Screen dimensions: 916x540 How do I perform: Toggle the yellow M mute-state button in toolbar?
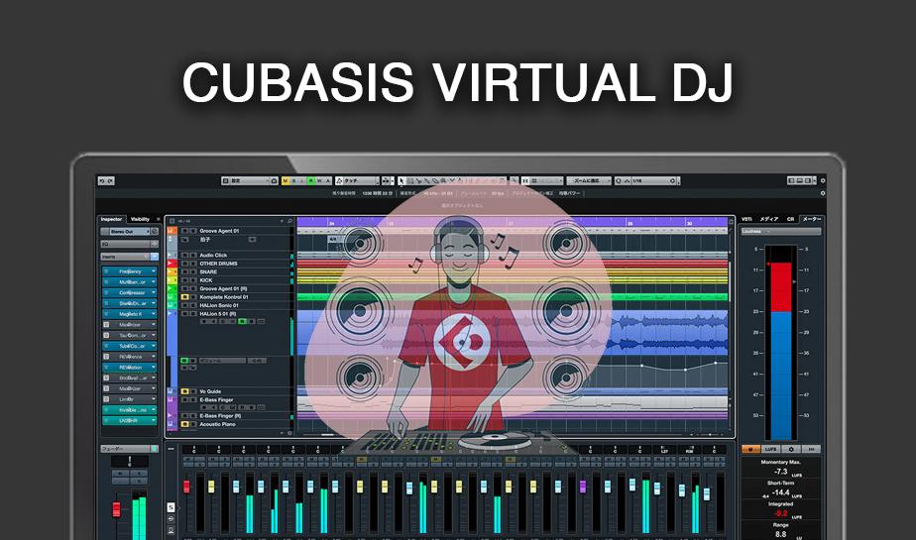point(286,181)
